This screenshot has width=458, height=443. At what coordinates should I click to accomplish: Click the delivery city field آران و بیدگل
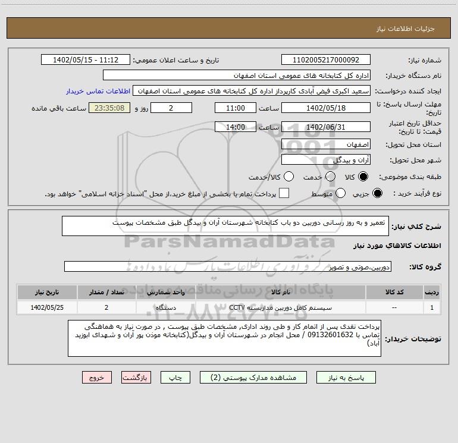[x=326, y=160]
